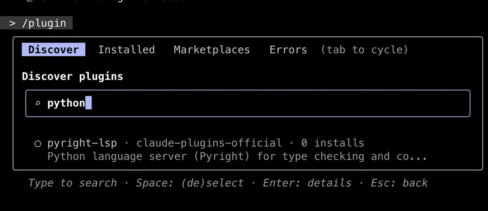The width and height of the screenshot is (488, 211).
Task: Click the prompt chevron before /plugin
Action: [13, 23]
